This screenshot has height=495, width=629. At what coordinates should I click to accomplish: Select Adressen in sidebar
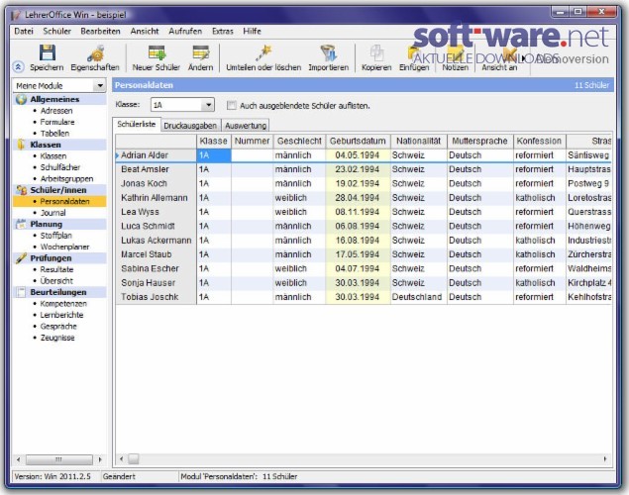pyautogui.click(x=56, y=111)
